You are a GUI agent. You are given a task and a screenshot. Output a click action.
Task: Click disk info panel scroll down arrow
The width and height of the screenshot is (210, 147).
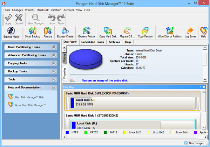click(x=205, y=79)
